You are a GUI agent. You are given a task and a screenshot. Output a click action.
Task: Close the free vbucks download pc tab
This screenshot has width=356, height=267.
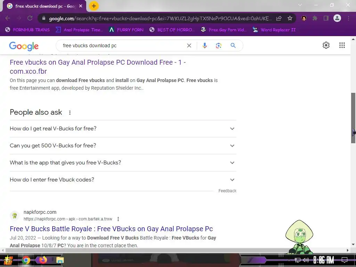point(81,6)
